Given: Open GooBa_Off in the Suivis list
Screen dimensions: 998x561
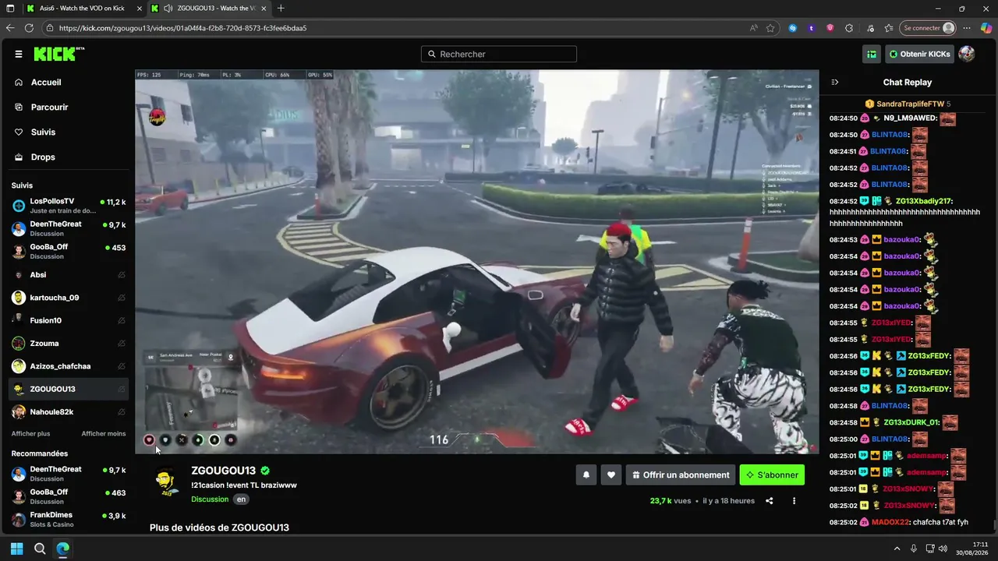Looking at the screenshot, I should (69, 252).
